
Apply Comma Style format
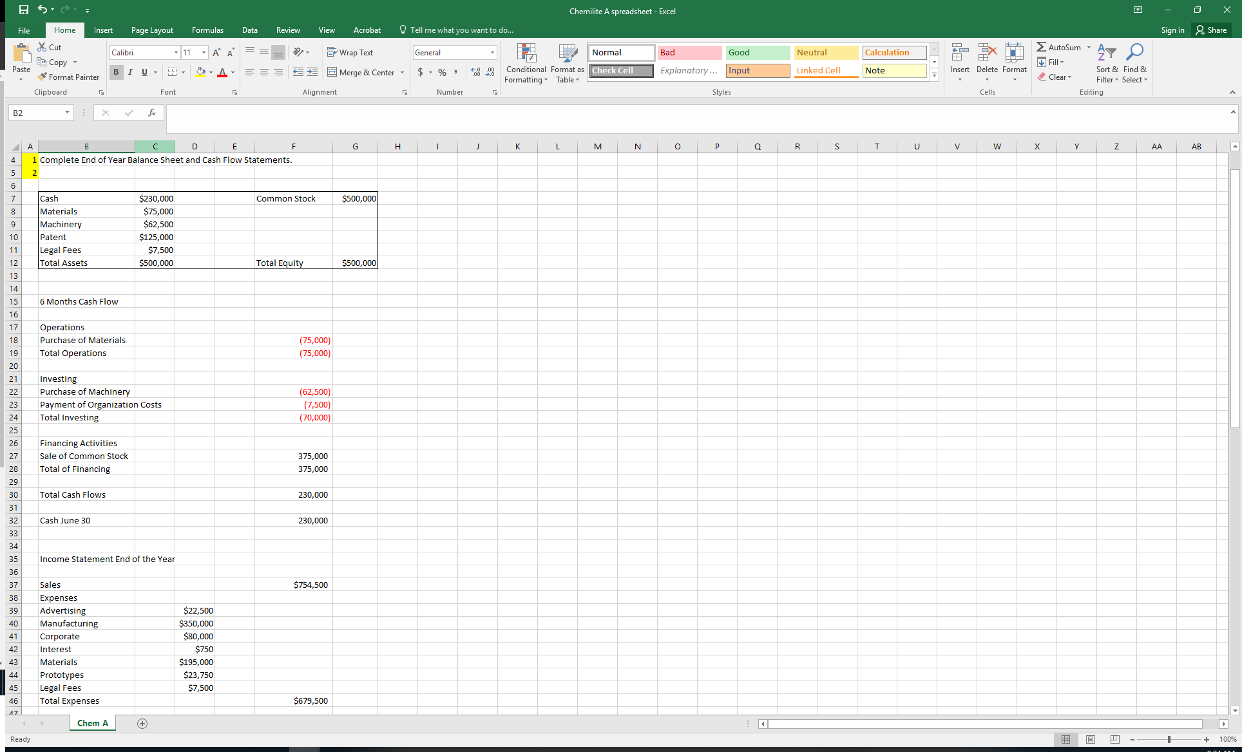[456, 72]
